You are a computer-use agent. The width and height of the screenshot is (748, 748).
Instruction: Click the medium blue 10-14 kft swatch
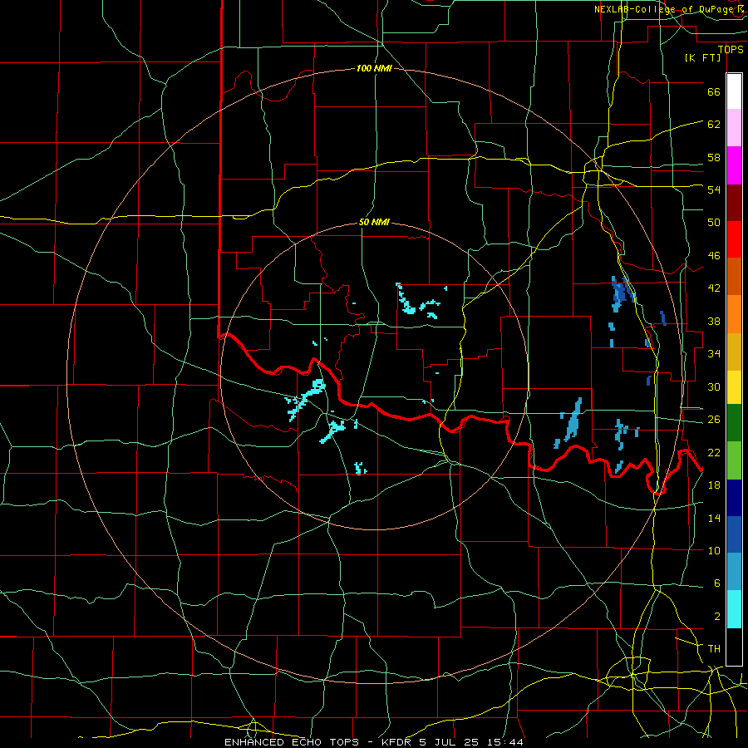[734, 534]
